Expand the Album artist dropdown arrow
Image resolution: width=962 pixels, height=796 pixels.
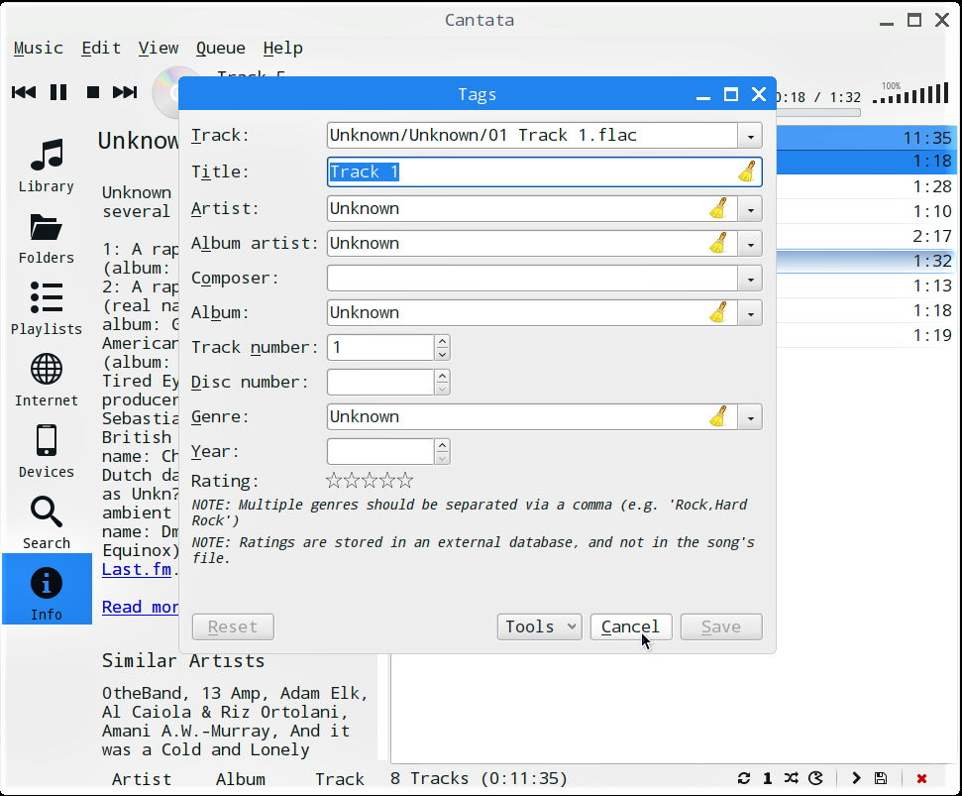click(x=750, y=244)
